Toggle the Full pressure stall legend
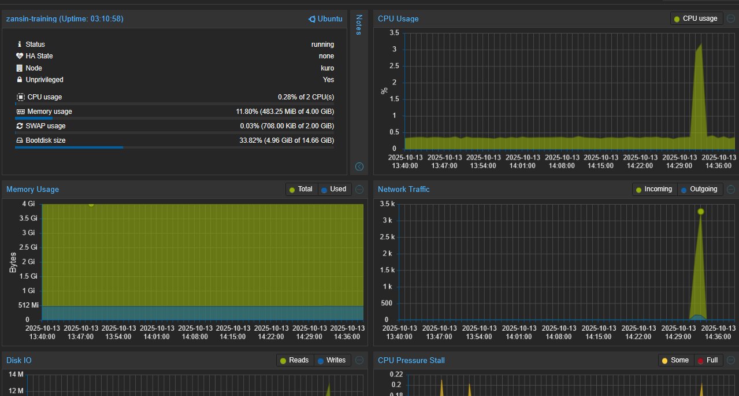This screenshot has width=739, height=396. point(708,360)
